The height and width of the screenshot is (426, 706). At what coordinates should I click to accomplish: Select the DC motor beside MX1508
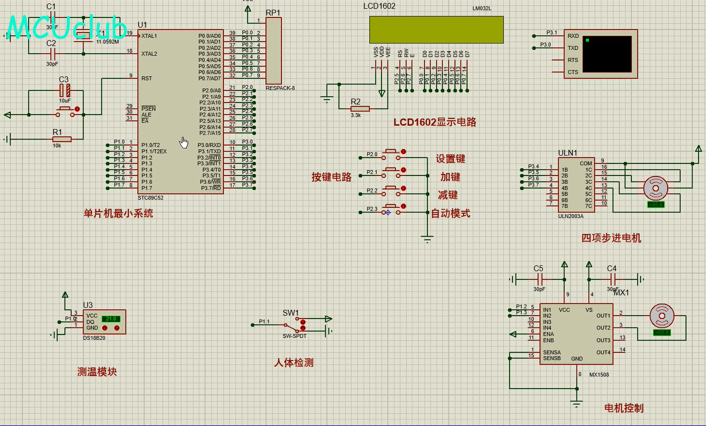point(661,316)
